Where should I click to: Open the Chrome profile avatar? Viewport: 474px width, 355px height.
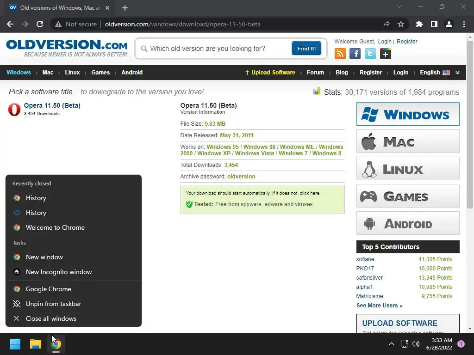pyautogui.click(x=449, y=24)
